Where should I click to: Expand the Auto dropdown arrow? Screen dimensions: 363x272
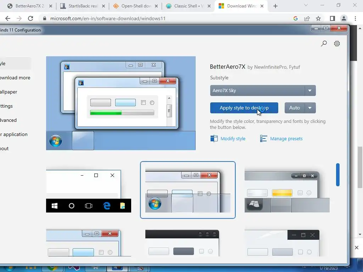310,108
